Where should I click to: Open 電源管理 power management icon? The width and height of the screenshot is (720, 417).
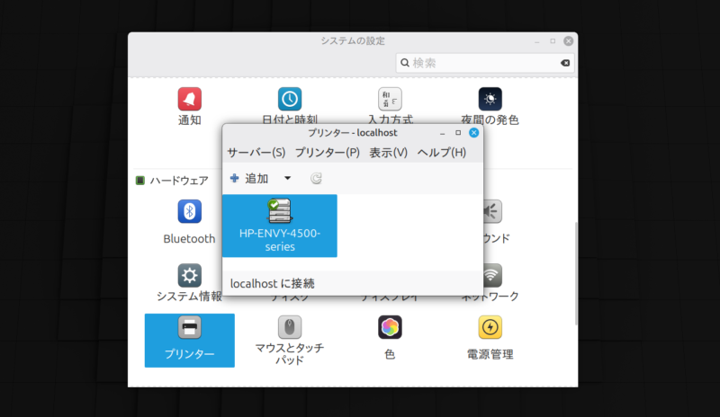point(490,328)
